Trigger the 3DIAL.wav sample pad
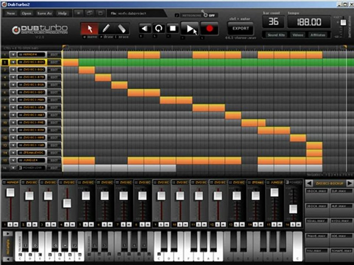The height and width of the screenshot is (265, 354). tap(316, 225)
